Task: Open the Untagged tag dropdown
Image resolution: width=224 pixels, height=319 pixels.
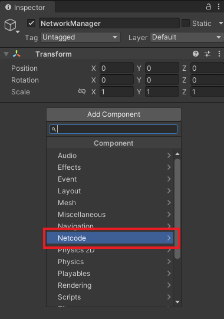Action: (80, 37)
